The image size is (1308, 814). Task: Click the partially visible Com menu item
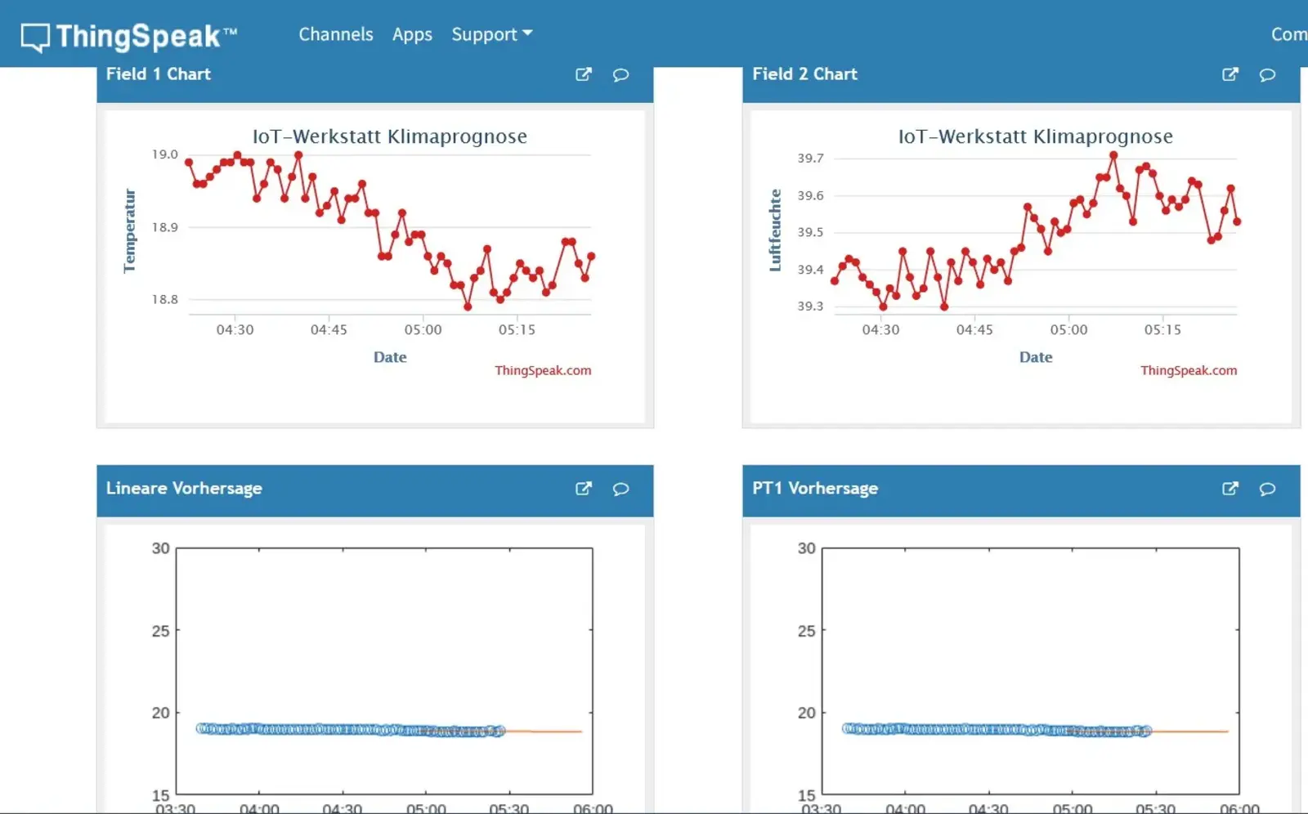[1288, 34]
